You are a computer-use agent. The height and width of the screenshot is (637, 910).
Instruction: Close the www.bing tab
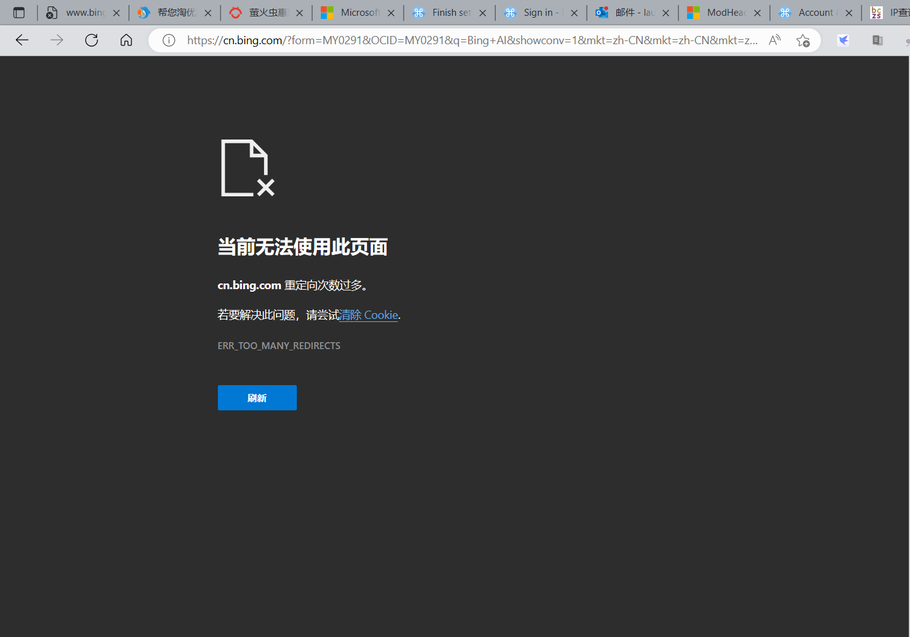pos(116,13)
